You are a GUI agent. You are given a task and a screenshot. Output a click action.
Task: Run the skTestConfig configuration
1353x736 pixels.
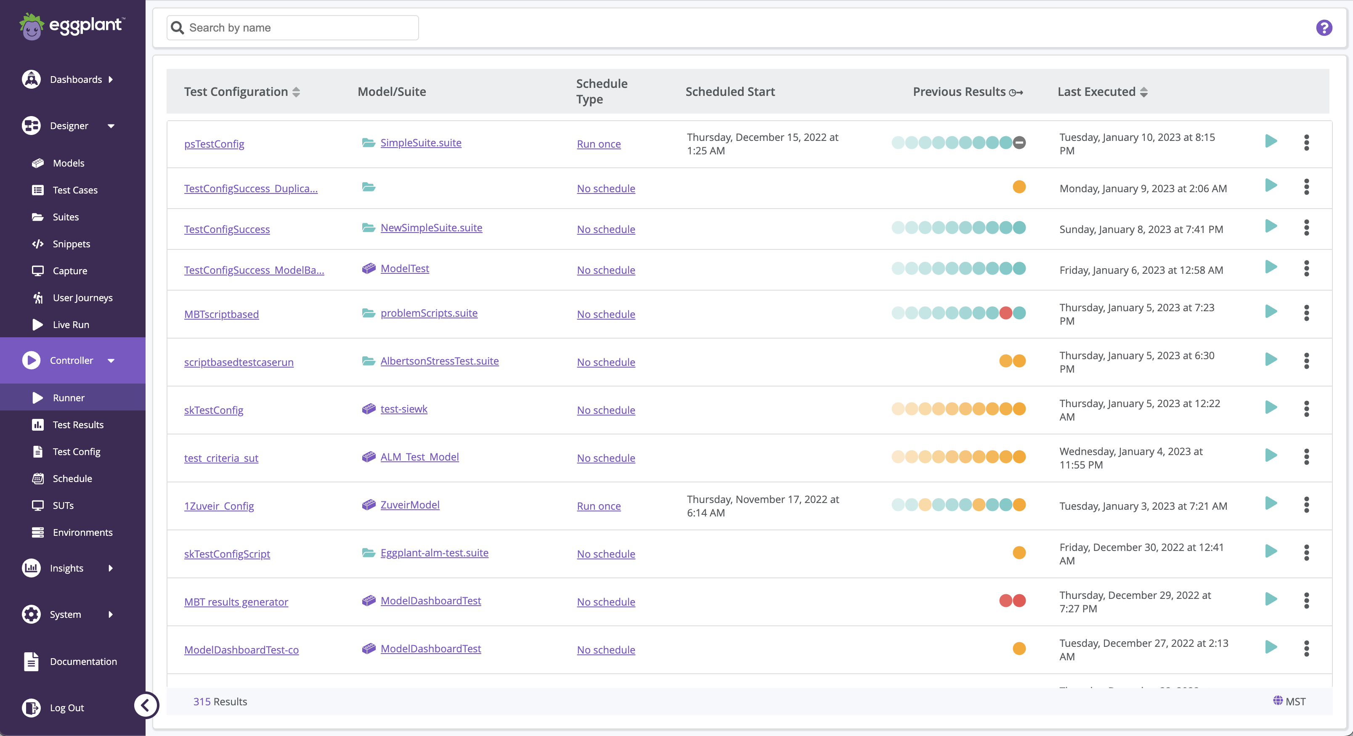click(x=1271, y=408)
